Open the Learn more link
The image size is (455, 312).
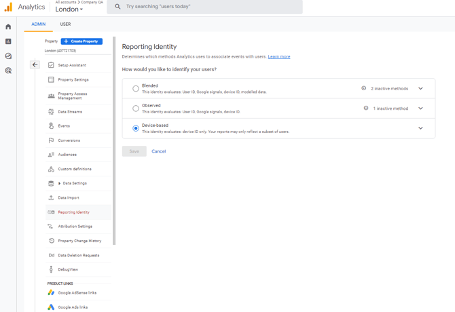(x=279, y=57)
